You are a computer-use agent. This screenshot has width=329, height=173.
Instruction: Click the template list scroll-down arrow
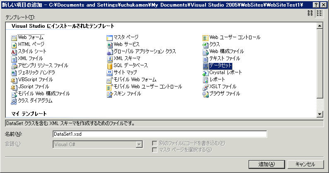pyautogui.click(x=319, y=114)
